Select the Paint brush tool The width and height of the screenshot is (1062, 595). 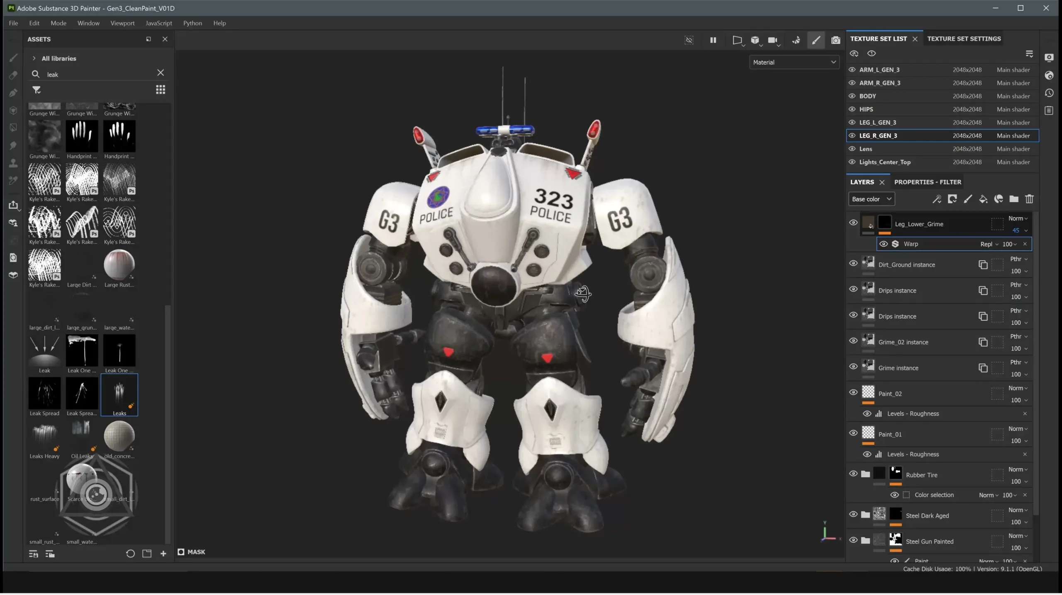[13, 58]
